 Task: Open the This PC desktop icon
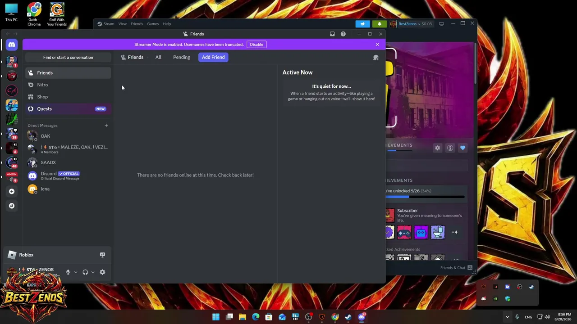11,13
